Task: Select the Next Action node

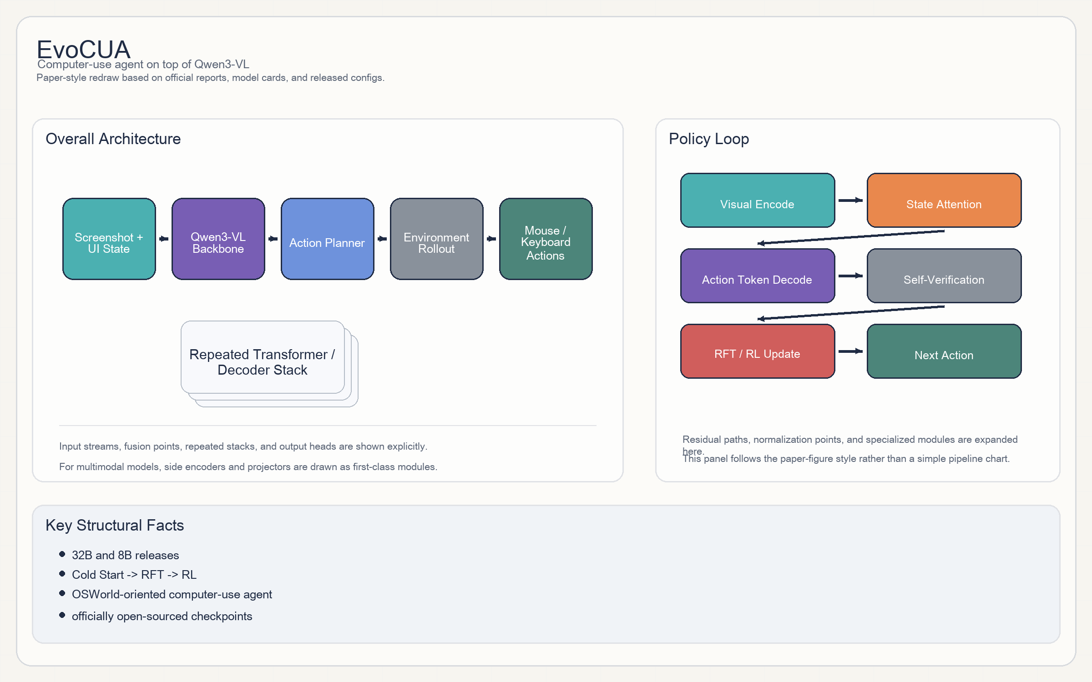Action: (944, 351)
